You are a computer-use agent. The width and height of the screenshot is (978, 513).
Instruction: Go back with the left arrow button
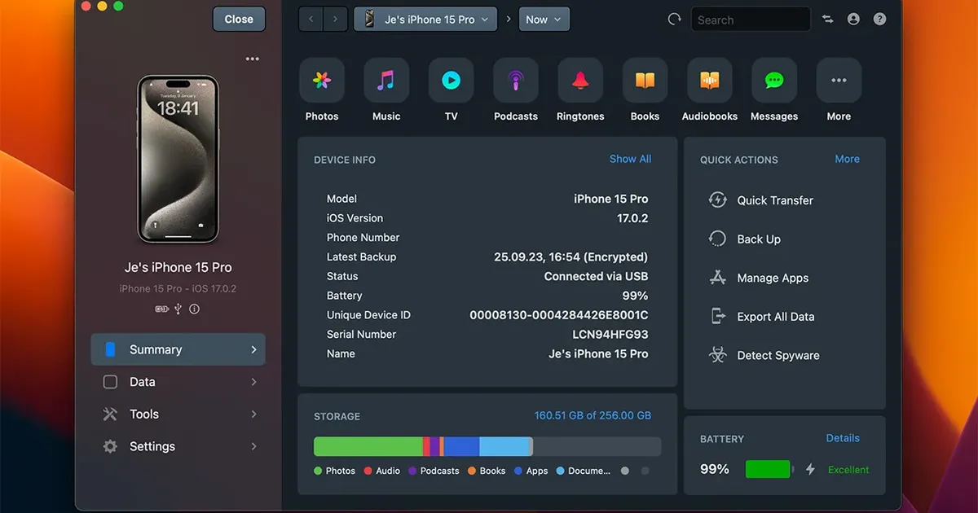point(311,20)
